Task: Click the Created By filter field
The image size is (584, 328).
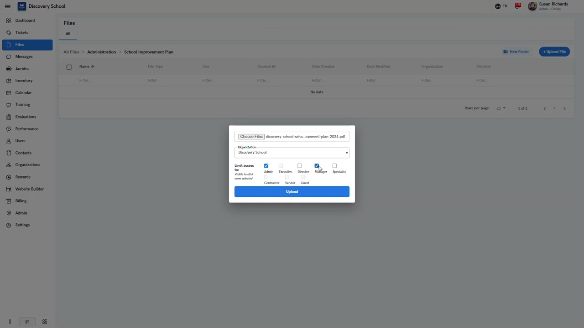Action: (x=281, y=81)
